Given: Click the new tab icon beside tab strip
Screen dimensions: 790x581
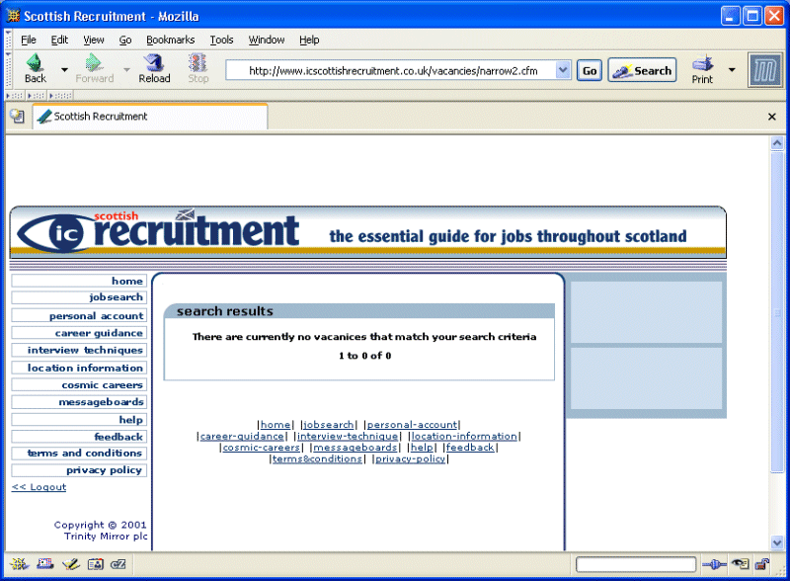Looking at the screenshot, I should click(17, 117).
